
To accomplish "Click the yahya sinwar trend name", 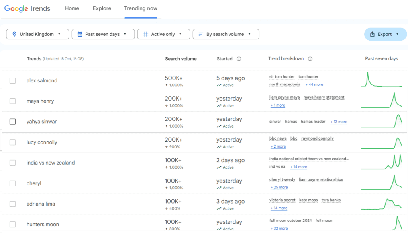I will [41, 122].
